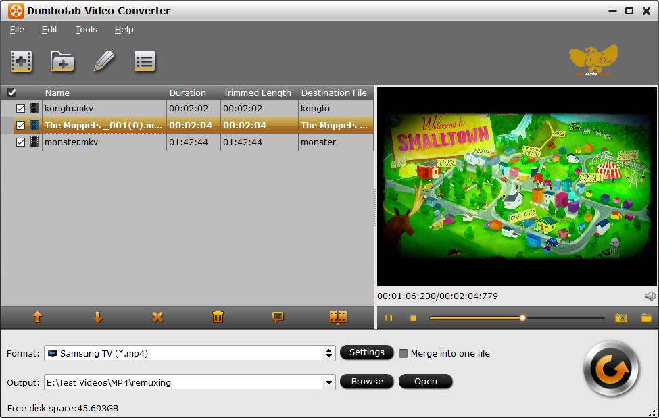Click the Free disk space status text

coord(63,408)
